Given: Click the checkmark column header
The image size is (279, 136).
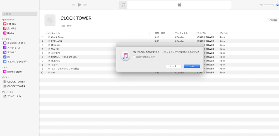Looking at the screenshot, I should [x=49, y=33].
